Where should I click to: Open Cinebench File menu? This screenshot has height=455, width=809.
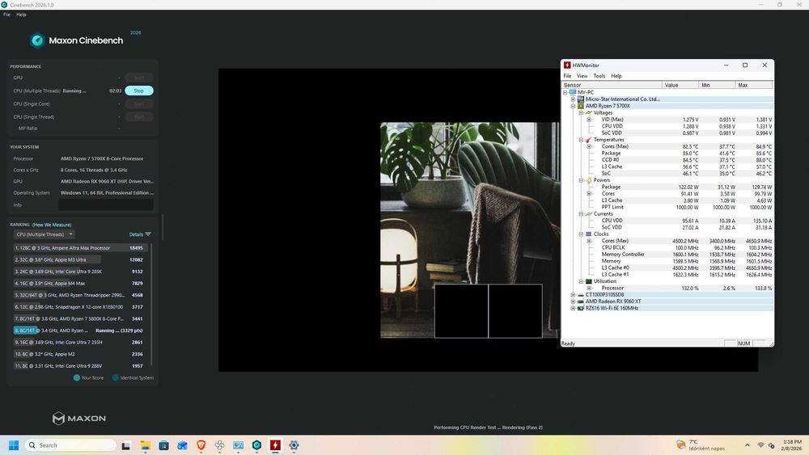pyautogui.click(x=6, y=15)
